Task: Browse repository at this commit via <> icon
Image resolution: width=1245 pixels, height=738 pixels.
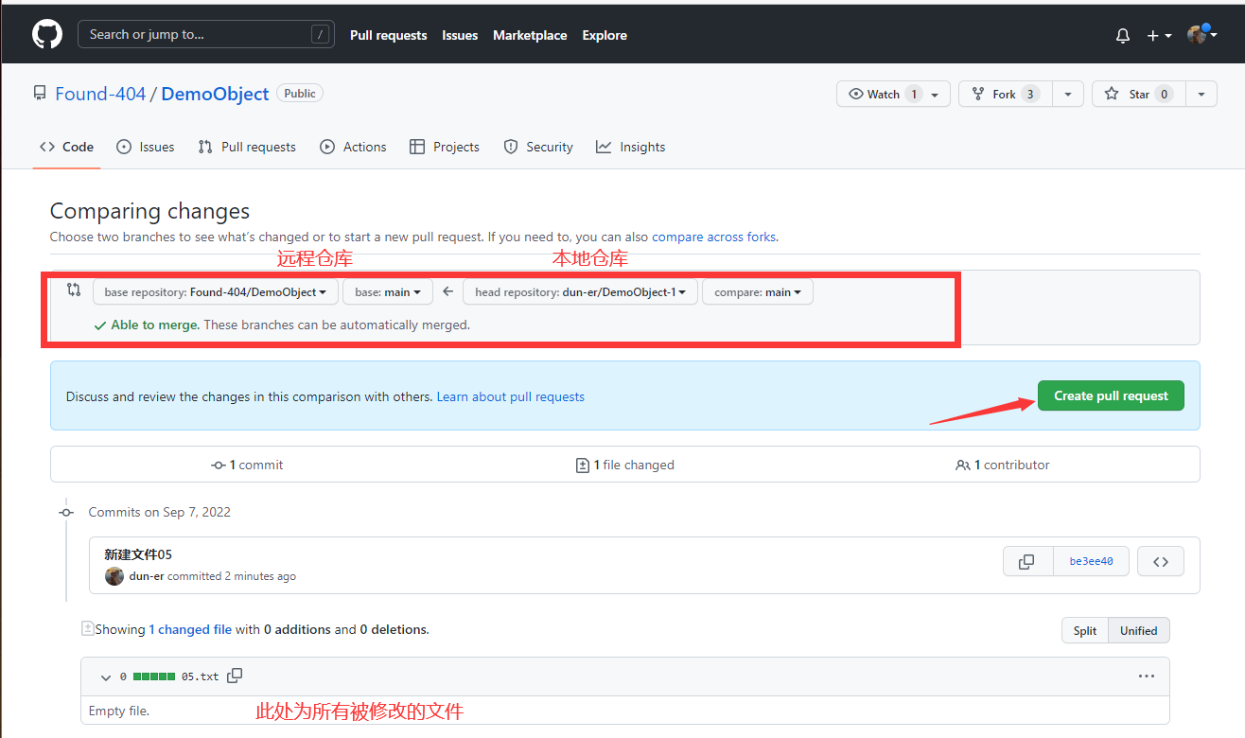Action: click(x=1160, y=560)
